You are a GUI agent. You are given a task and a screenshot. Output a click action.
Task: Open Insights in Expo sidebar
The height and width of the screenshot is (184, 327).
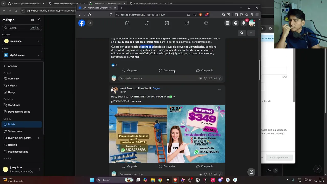(x=22, y=86)
